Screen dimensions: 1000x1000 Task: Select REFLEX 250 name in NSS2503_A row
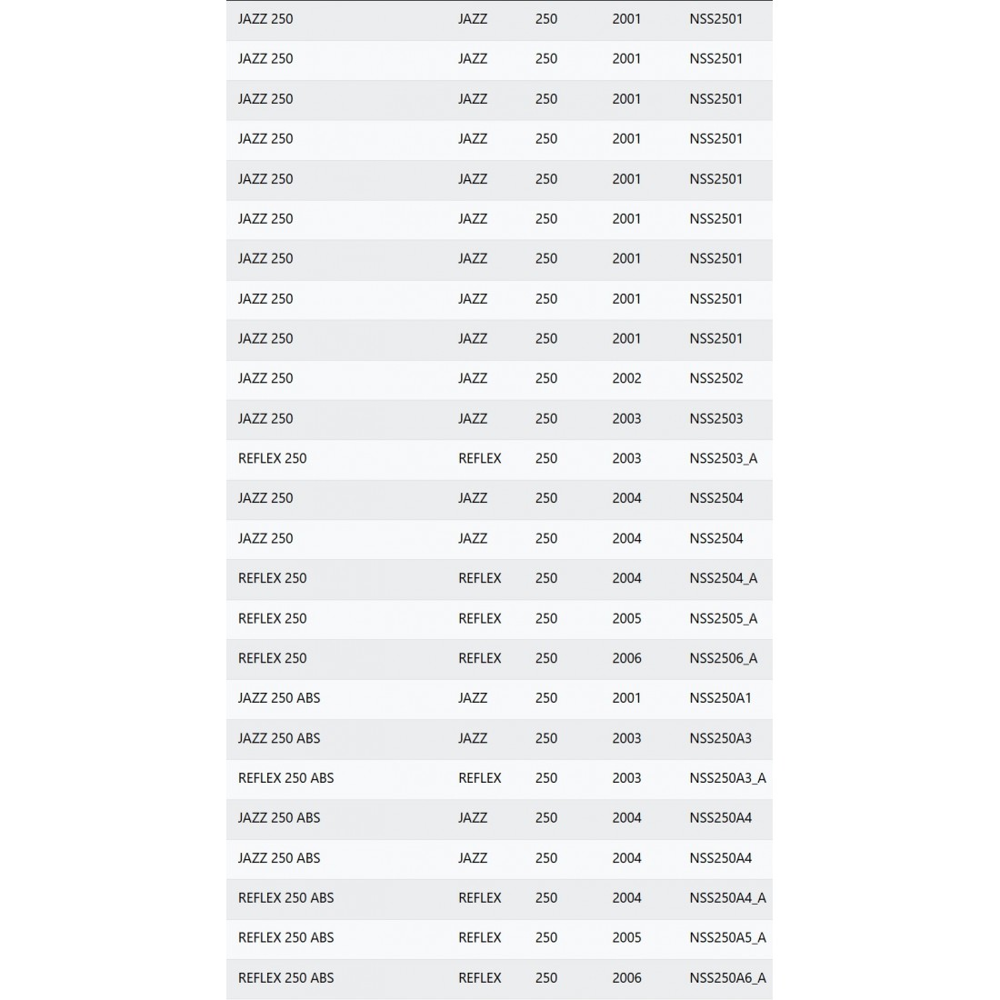(x=272, y=458)
